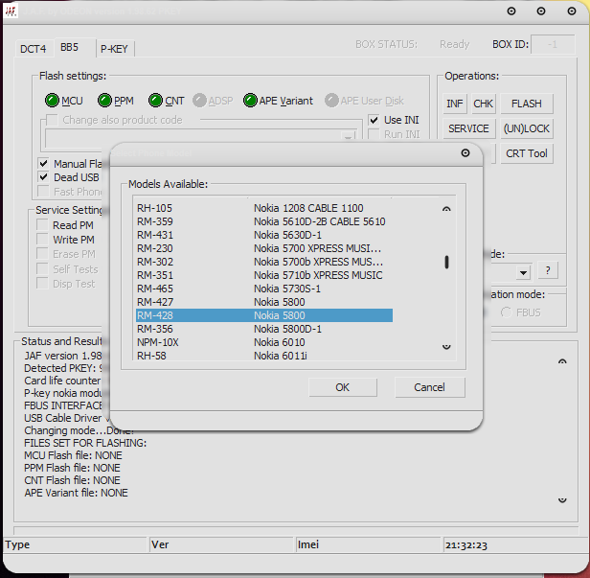This screenshot has height=578, width=590.
Task: Enable the Read PM checkbox
Action: click(42, 225)
